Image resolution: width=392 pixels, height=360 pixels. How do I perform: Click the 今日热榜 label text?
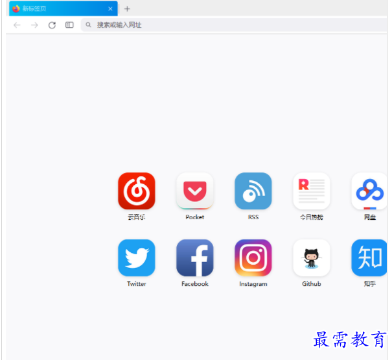pyautogui.click(x=312, y=217)
